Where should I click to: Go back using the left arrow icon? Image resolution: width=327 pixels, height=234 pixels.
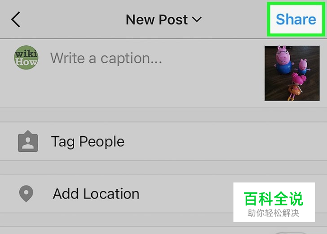click(x=16, y=19)
